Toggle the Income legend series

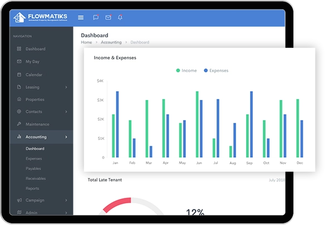tap(186, 71)
